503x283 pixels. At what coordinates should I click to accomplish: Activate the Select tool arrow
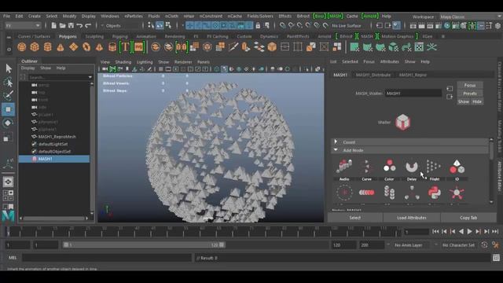[9, 68]
